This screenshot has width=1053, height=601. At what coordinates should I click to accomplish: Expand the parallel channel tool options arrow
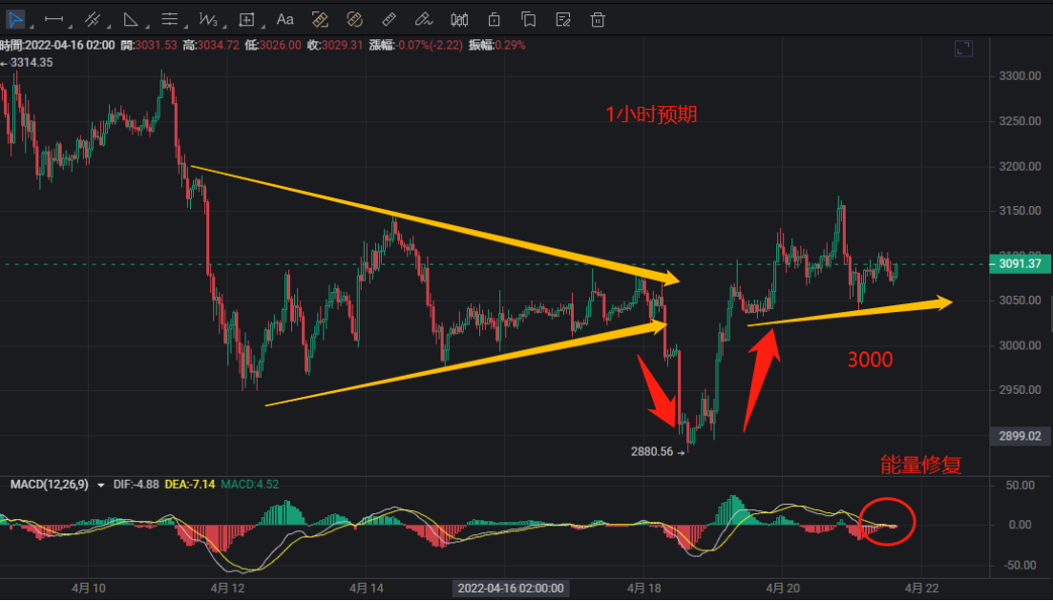[x=109, y=27]
